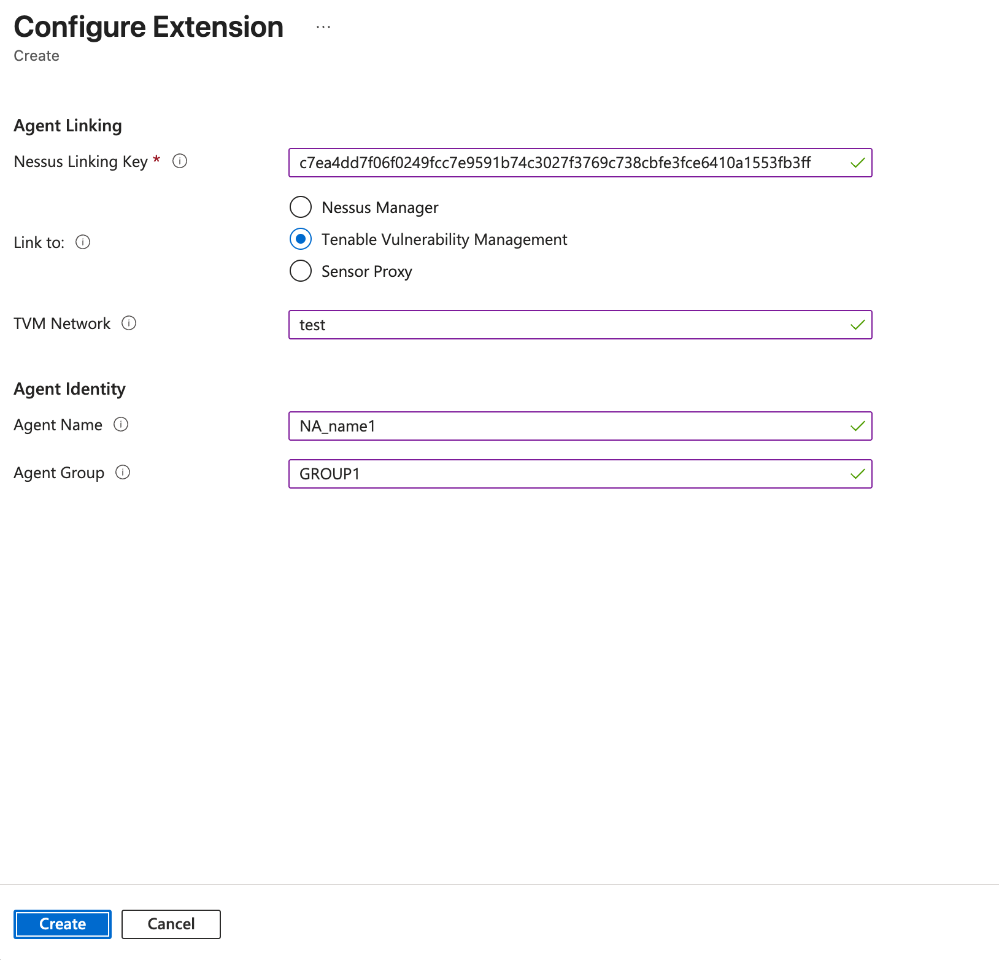Cancel the extension configuration
The width and height of the screenshot is (999, 960).
(171, 924)
